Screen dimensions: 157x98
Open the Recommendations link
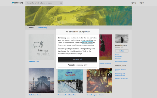coord(121,62)
